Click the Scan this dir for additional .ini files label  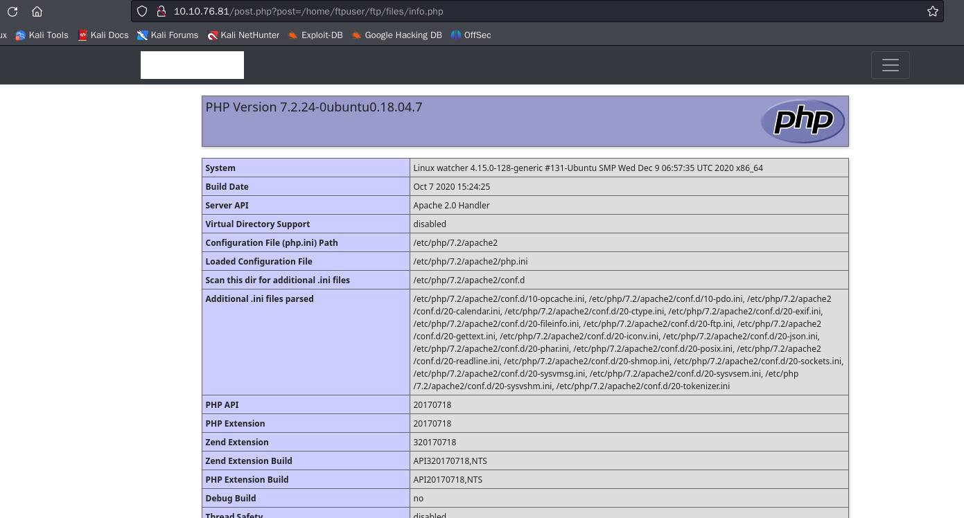277,280
